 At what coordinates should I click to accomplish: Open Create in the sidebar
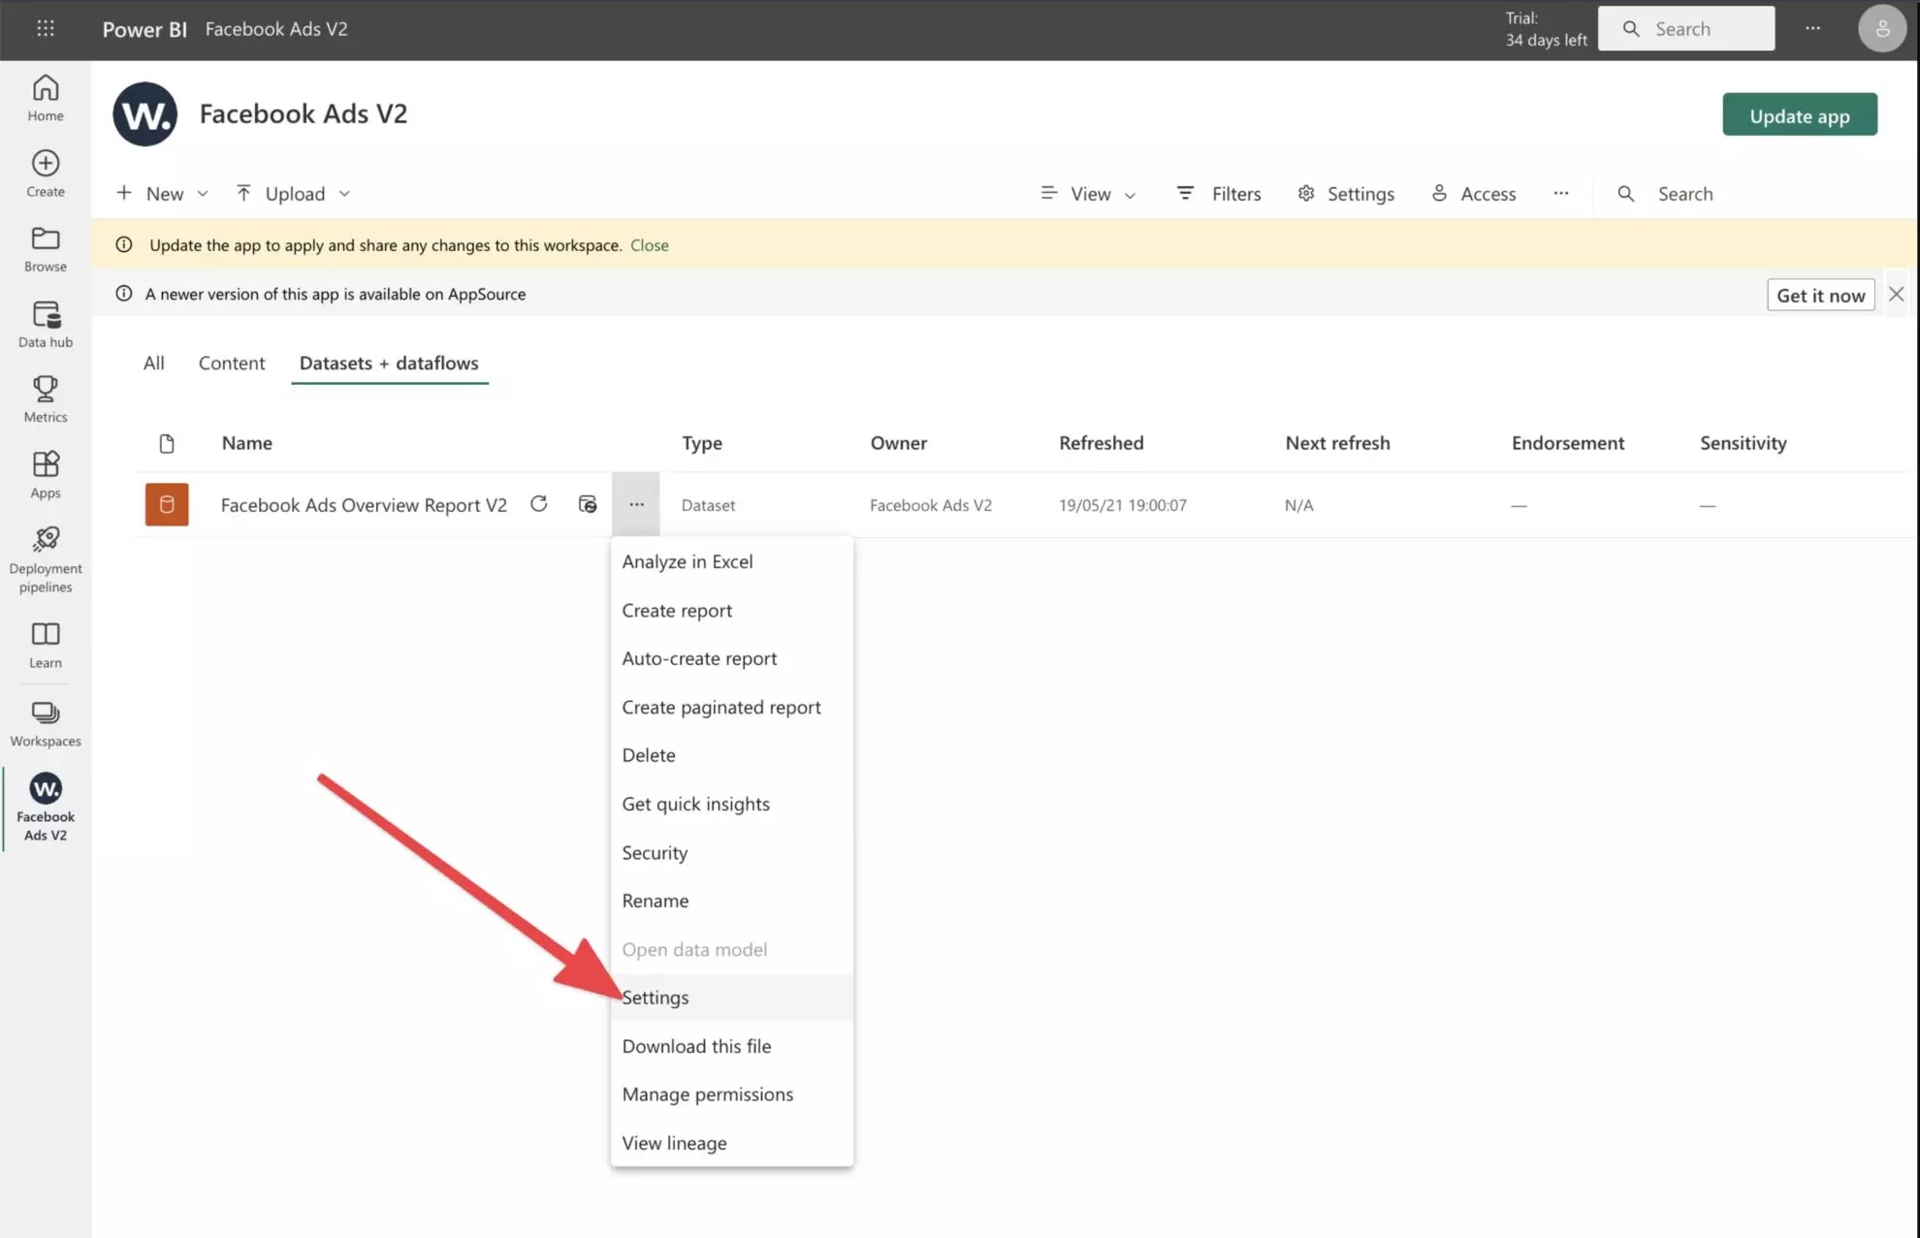tap(46, 175)
